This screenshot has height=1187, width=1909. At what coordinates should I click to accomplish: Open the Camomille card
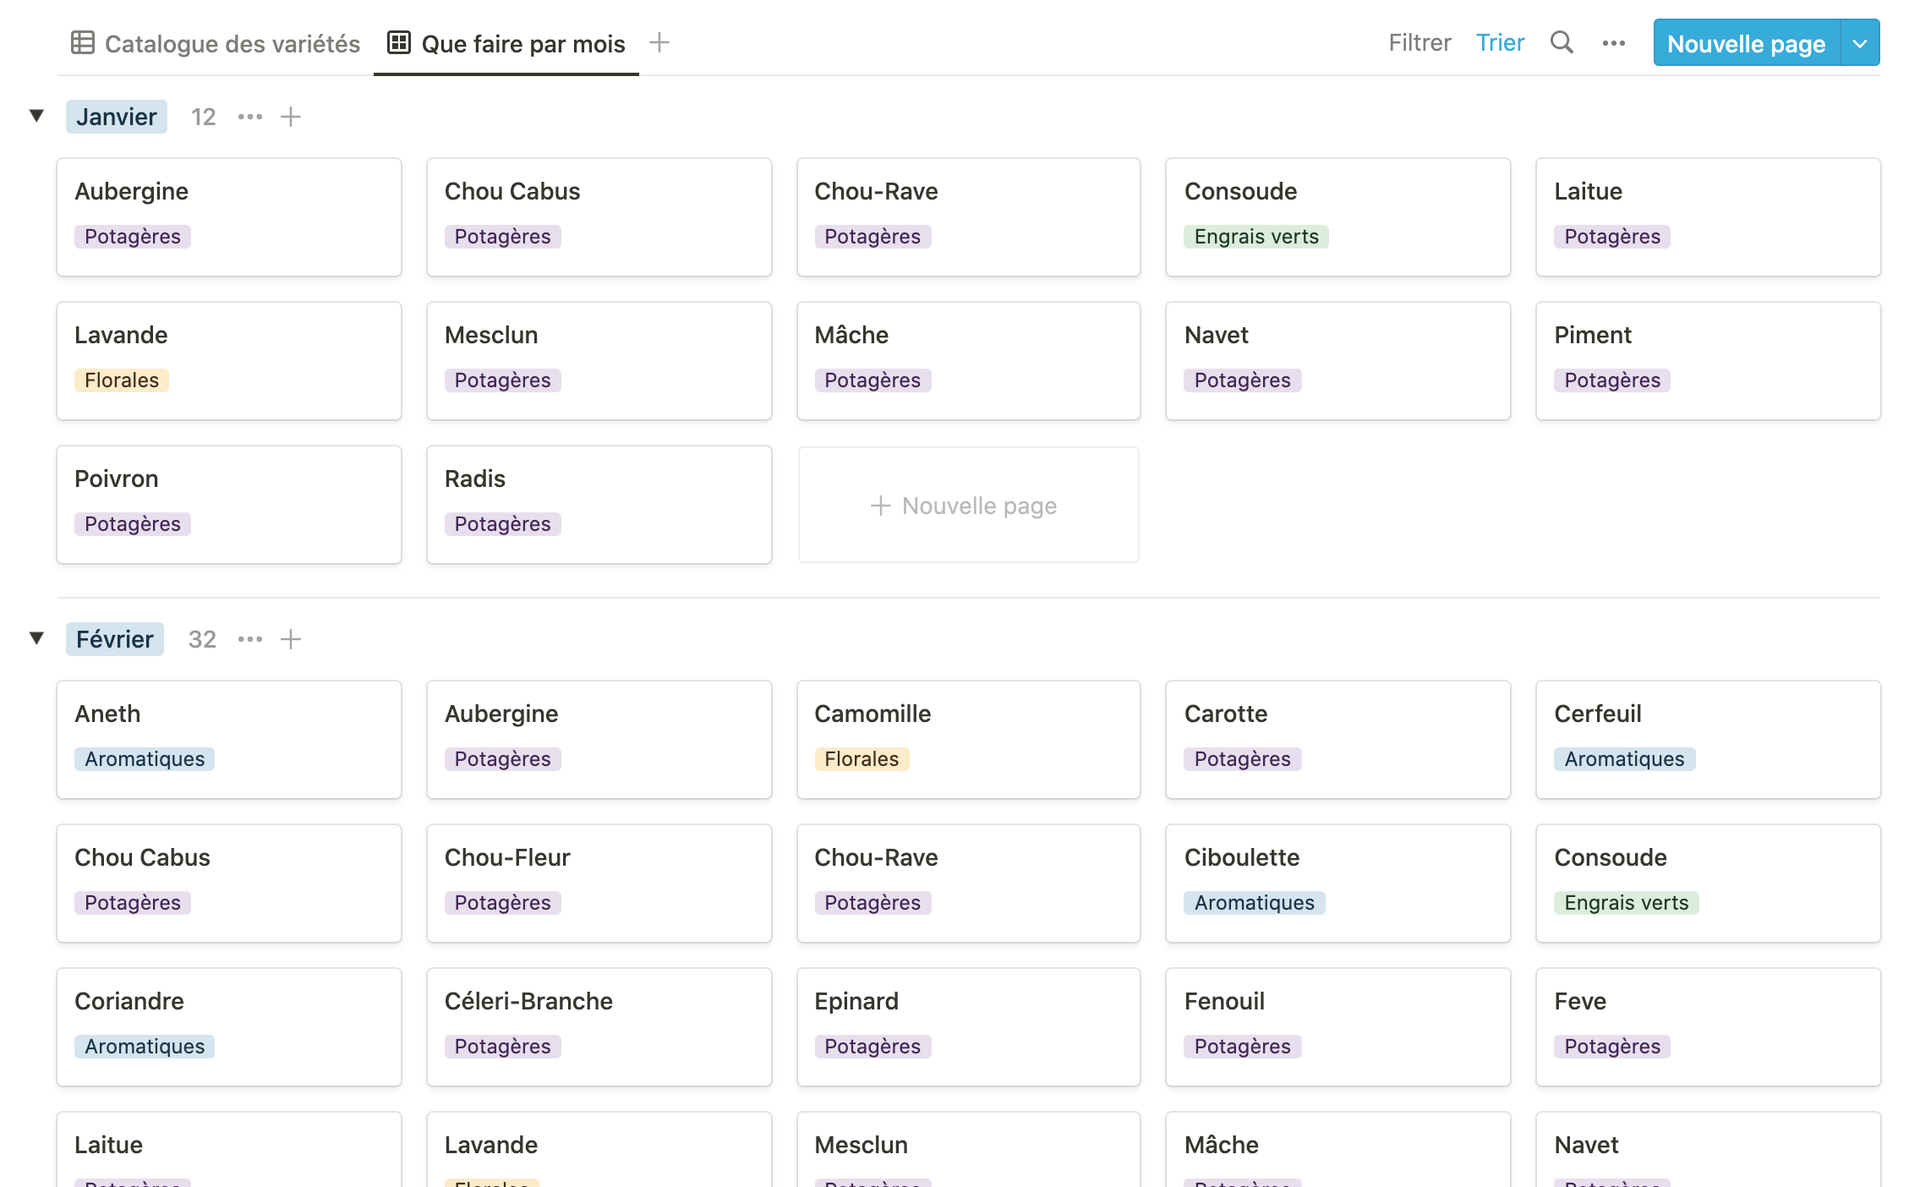[968, 739]
